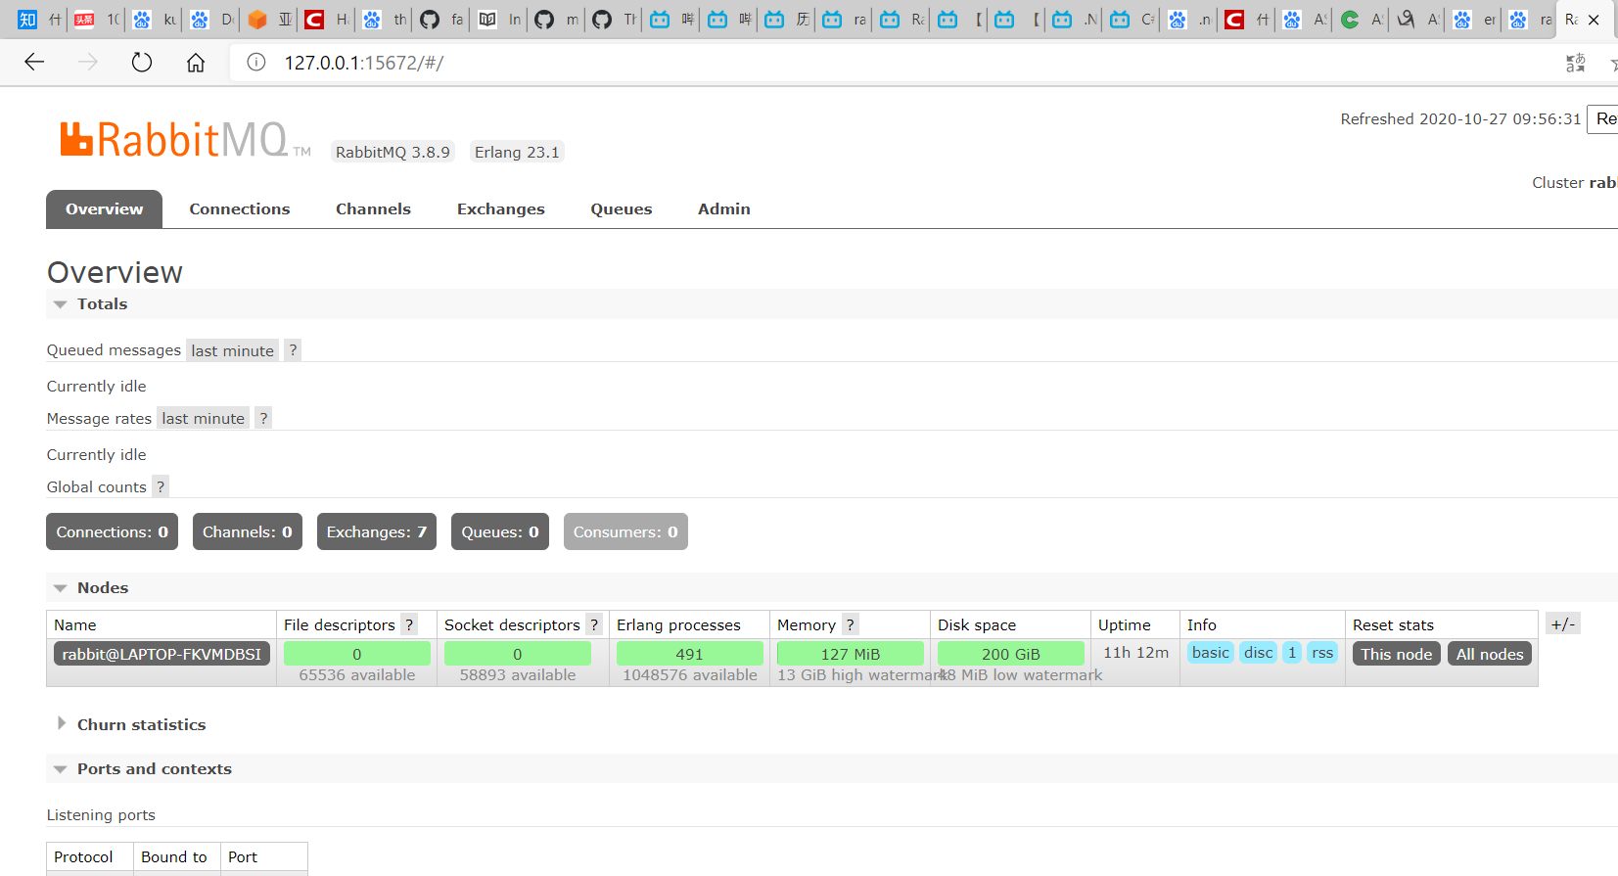Click the 65536 available text
This screenshot has width=1618, height=876.
click(357, 674)
